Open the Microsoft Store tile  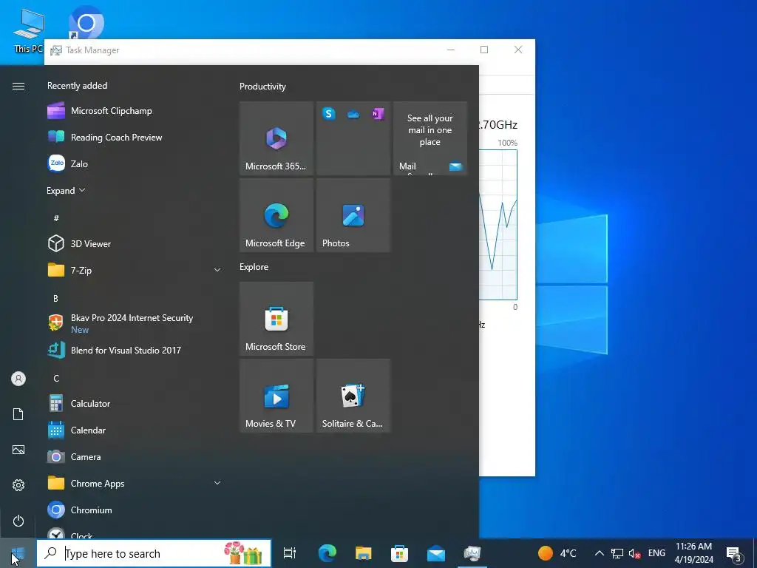276,319
